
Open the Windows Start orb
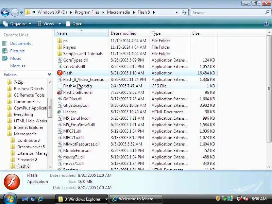pos(10,199)
